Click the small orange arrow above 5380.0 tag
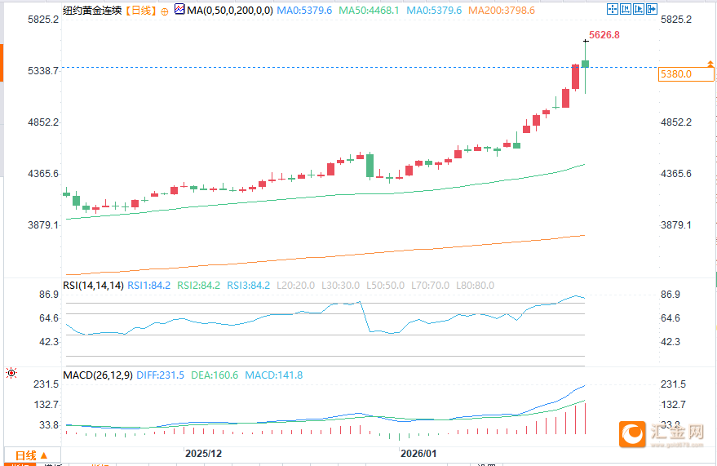 click(710, 64)
